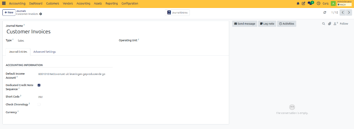Click the Send message button
354x129 pixels.
click(245, 24)
